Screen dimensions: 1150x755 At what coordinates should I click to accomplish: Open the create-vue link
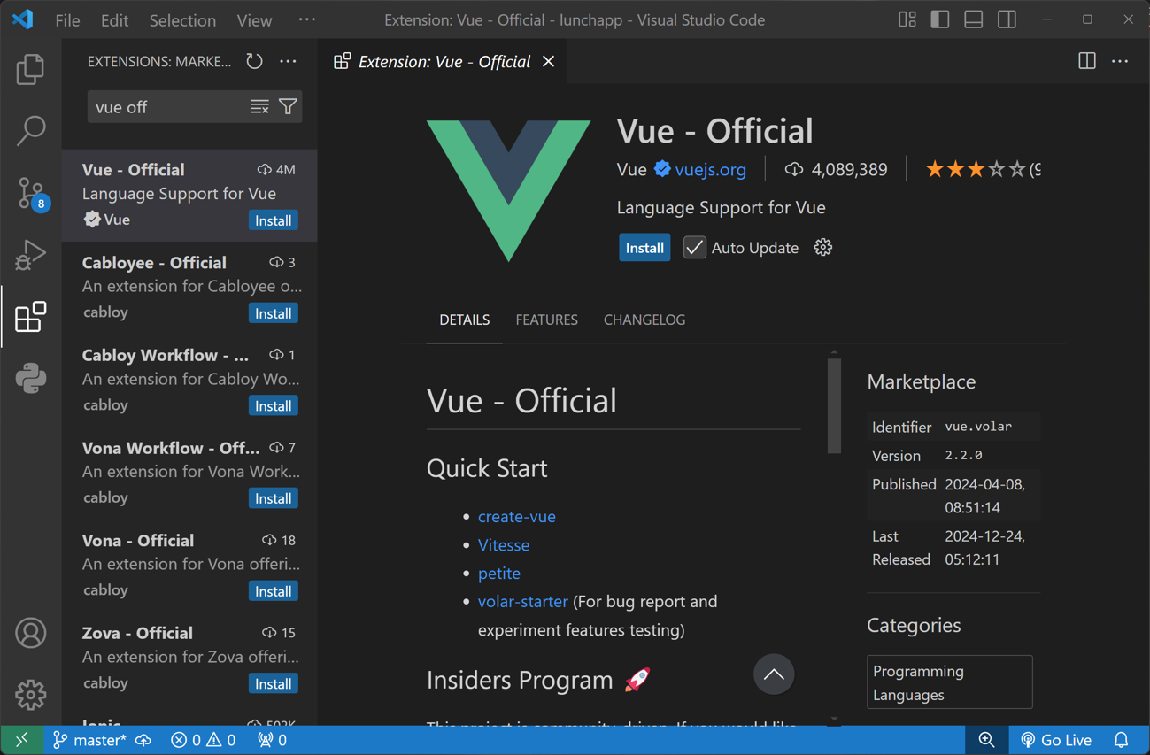517,516
